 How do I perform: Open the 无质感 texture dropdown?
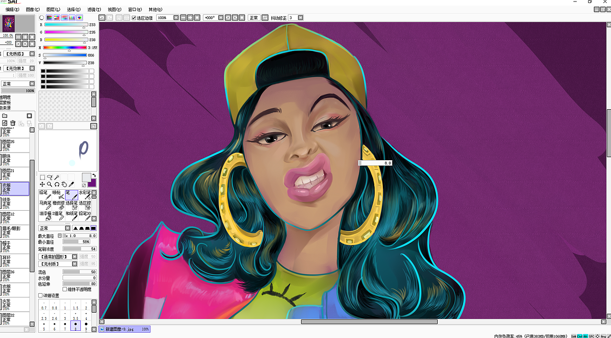tap(32, 54)
